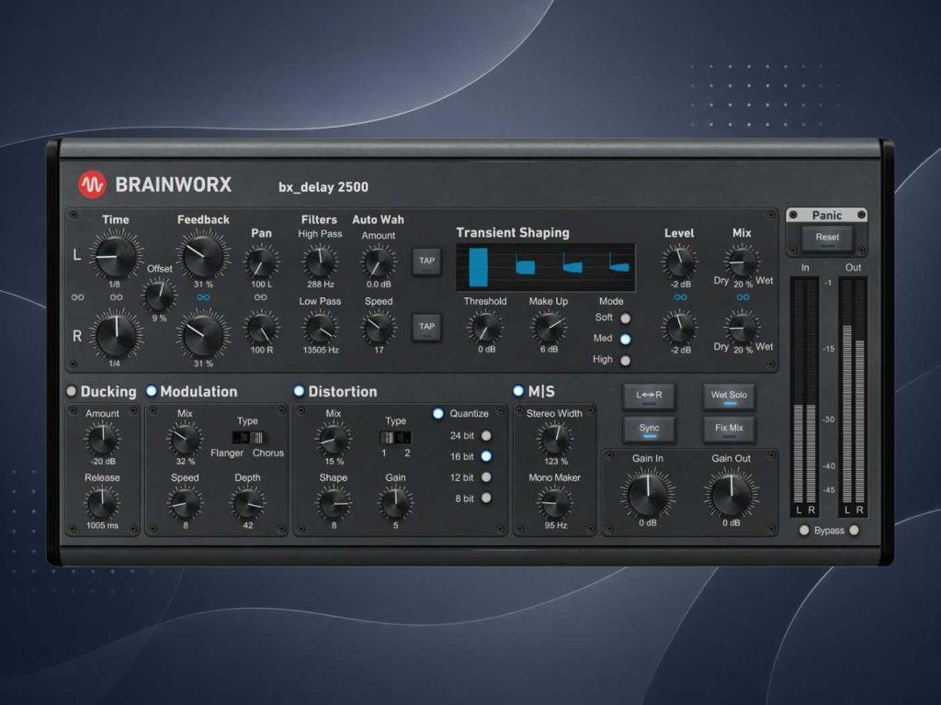Click the Modulation Speed knob
The image size is (941, 705).
pos(185,504)
